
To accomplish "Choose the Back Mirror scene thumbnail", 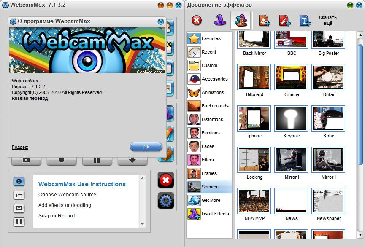I will coord(254,40).
